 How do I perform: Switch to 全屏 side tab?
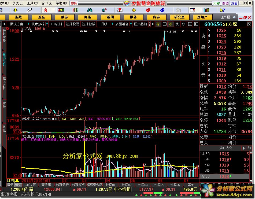click(x=4, y=104)
